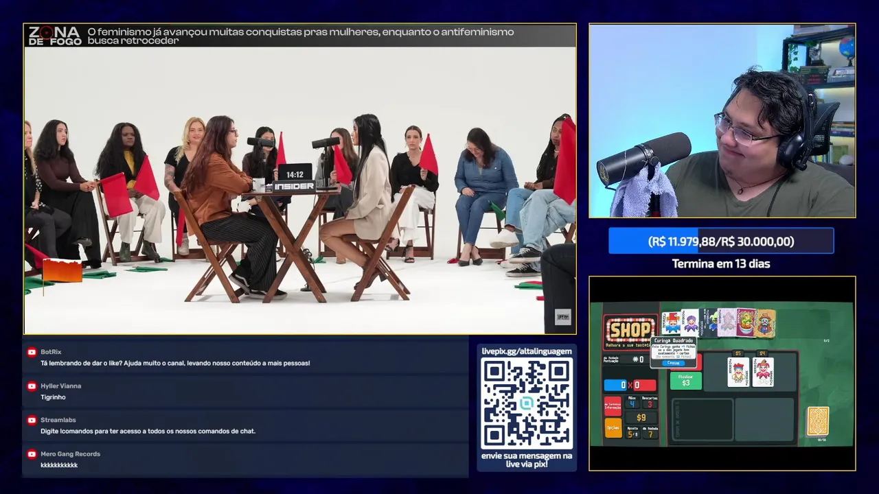
Task: Click the Aposta counter showing 5
Action: click(x=632, y=433)
